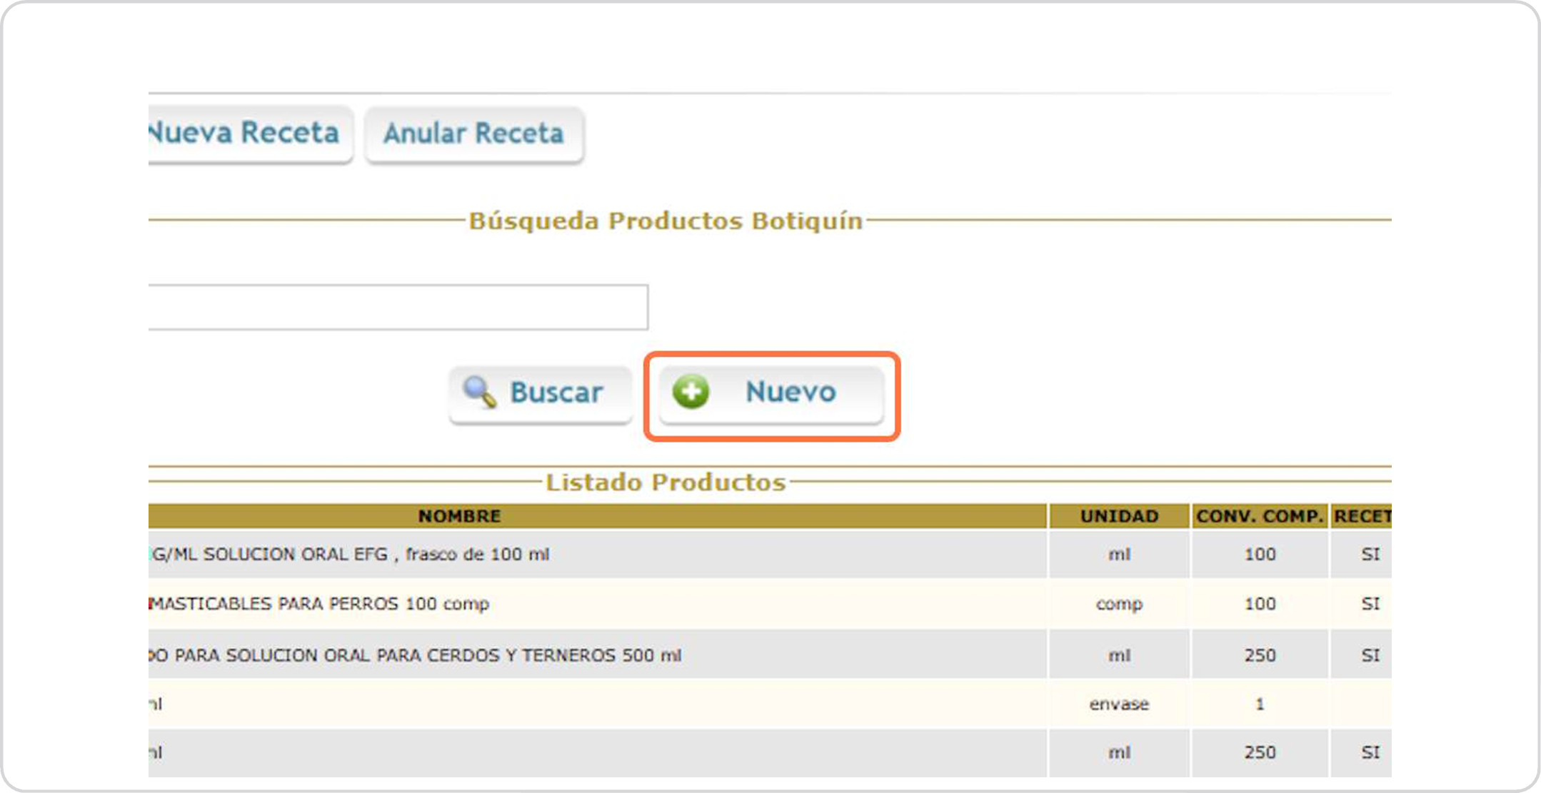1541x793 pixels.
Task: Click SI in the first product row
Action: click(1370, 555)
